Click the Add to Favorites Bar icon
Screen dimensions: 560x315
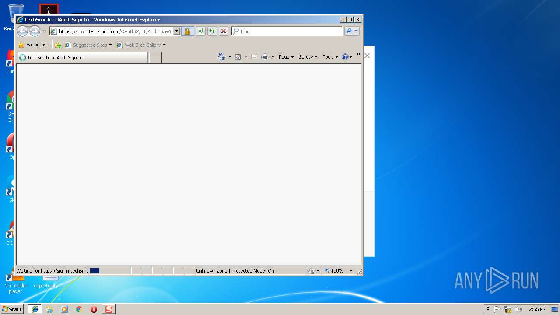point(58,45)
